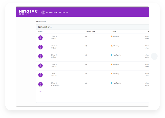Click the warning triangle in the first row
This screenshot has width=165, height=118.
(112, 36)
